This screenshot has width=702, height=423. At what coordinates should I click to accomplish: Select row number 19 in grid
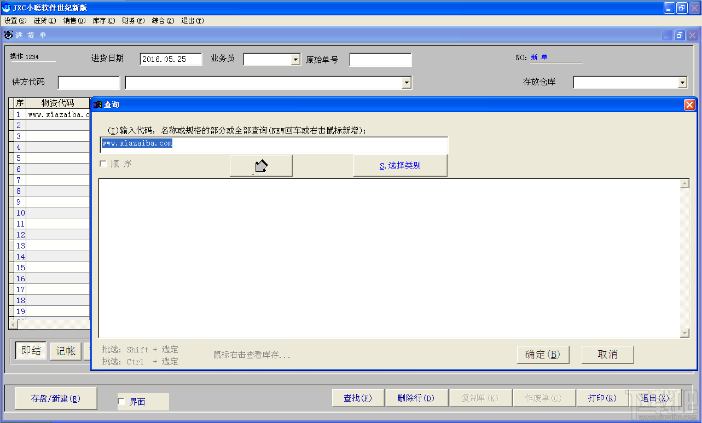[x=20, y=311]
